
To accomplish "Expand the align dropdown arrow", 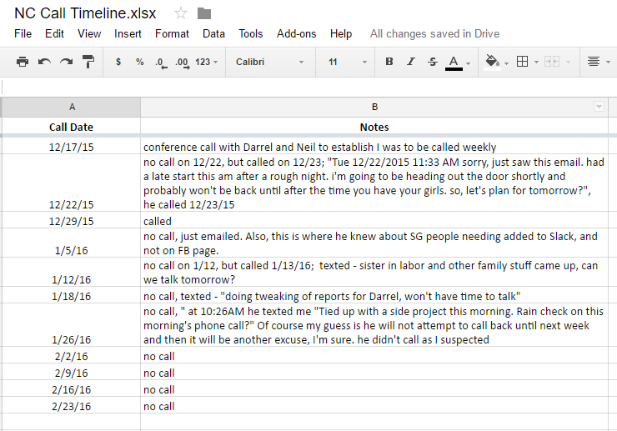I will click(609, 63).
